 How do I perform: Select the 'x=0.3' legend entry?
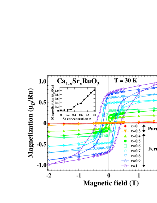131,131
